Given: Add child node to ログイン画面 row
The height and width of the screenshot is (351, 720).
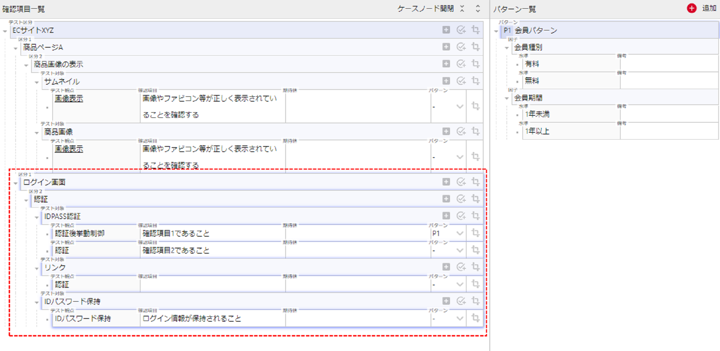Looking at the screenshot, I should coord(446,182).
